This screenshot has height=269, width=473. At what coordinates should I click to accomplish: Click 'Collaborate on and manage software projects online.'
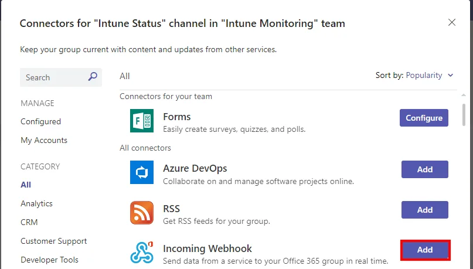click(x=258, y=181)
